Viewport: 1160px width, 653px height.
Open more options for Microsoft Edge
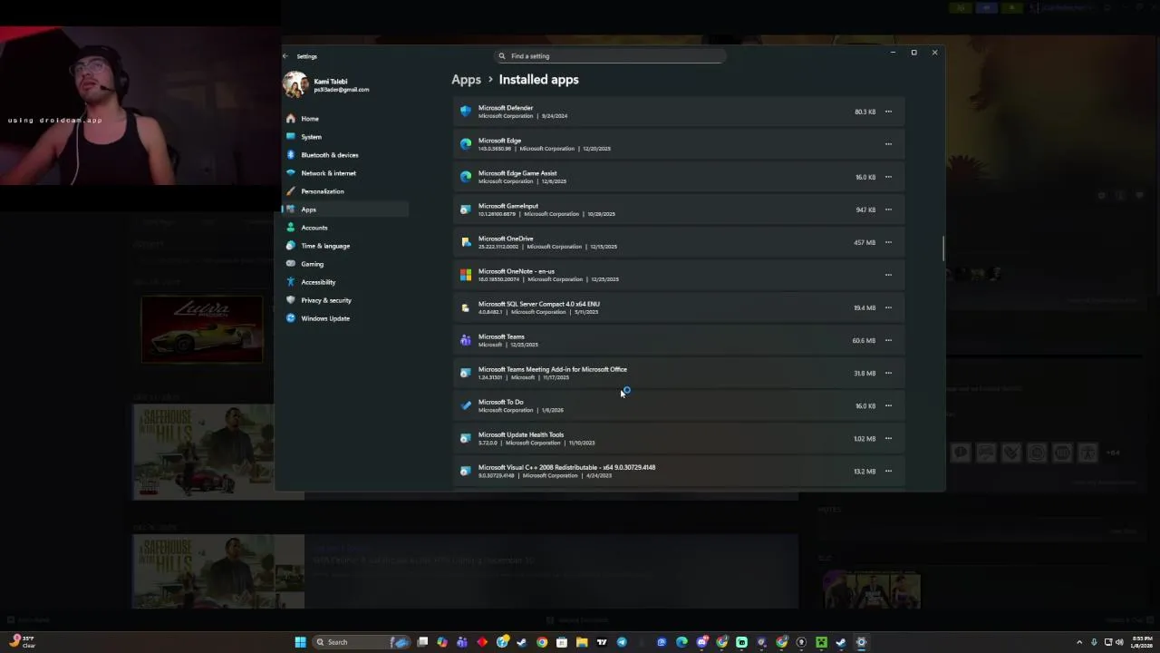coord(888,144)
